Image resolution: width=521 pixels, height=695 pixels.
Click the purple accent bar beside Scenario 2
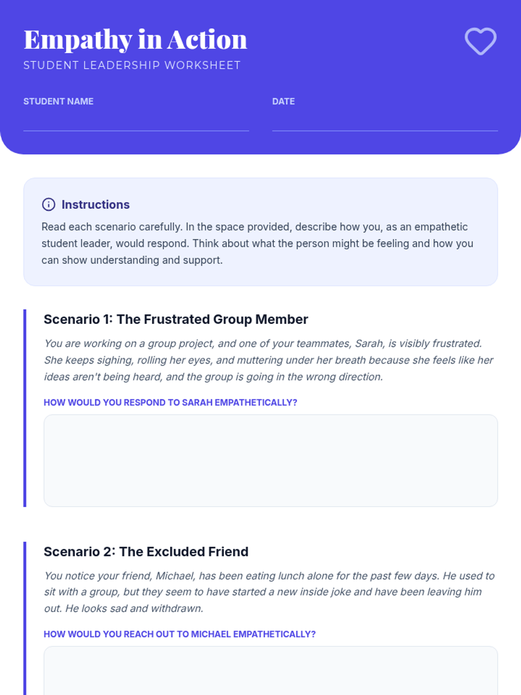[25, 617]
